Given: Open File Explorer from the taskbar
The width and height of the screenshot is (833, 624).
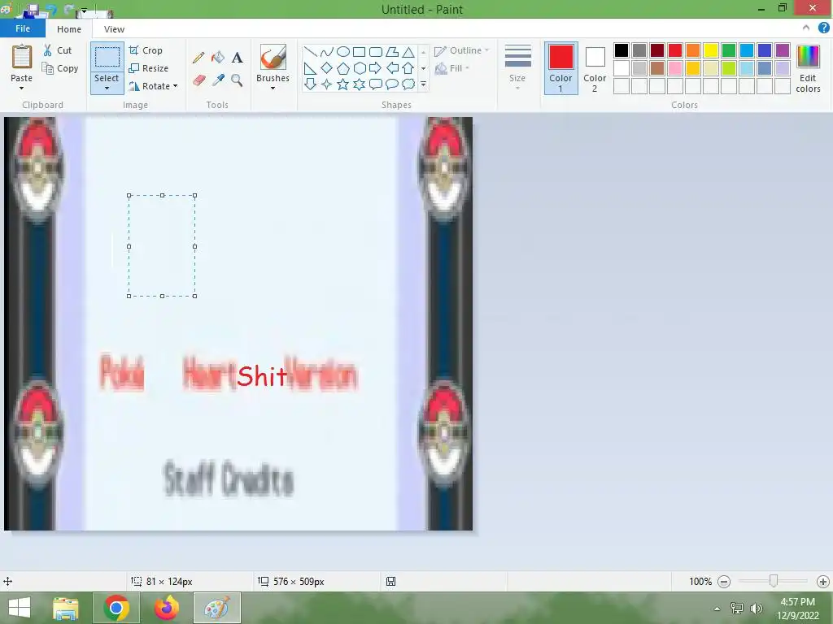Looking at the screenshot, I should tap(66, 608).
